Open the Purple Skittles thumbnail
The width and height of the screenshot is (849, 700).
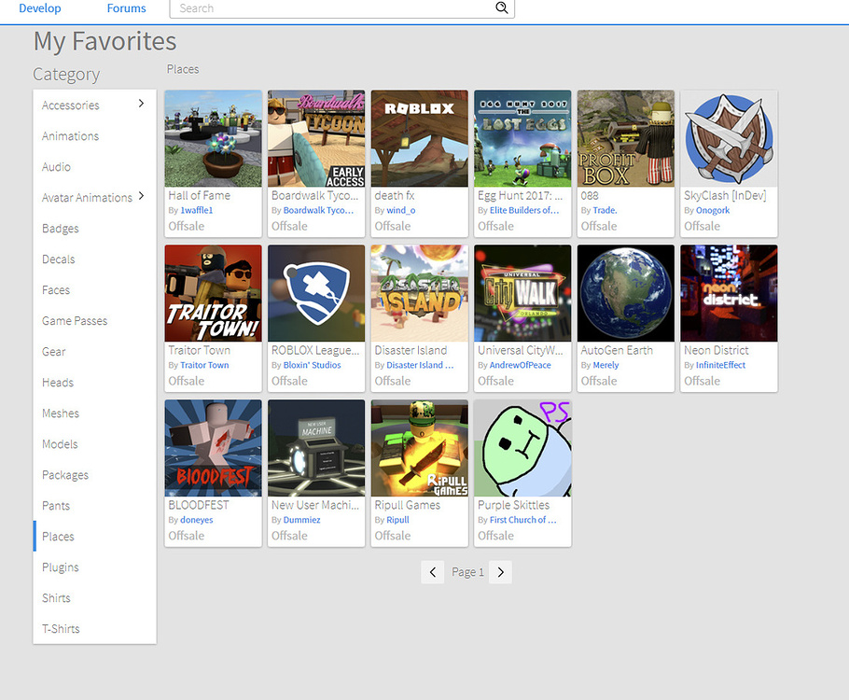pos(522,448)
